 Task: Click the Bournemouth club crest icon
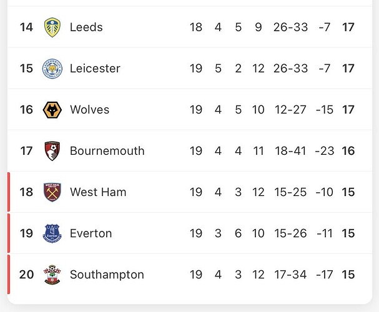click(x=52, y=151)
